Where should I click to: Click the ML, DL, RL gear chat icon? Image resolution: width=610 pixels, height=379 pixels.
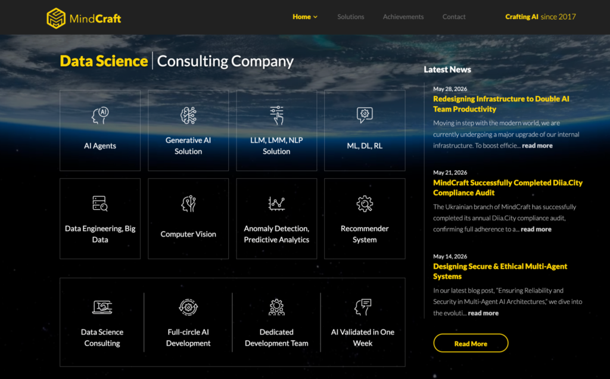[365, 115]
